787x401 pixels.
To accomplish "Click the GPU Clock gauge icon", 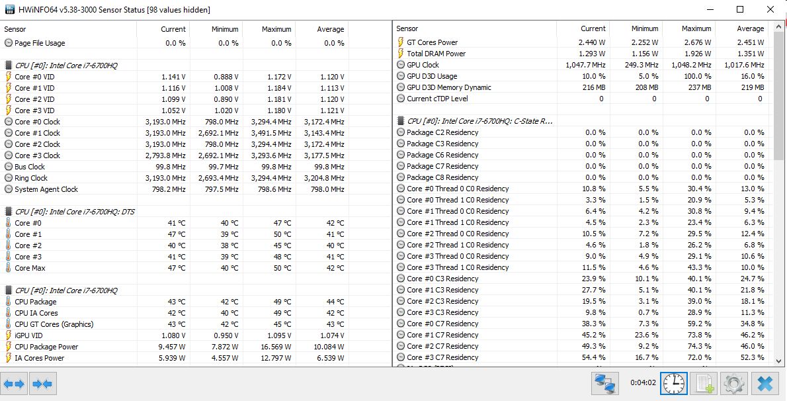I will pos(401,65).
